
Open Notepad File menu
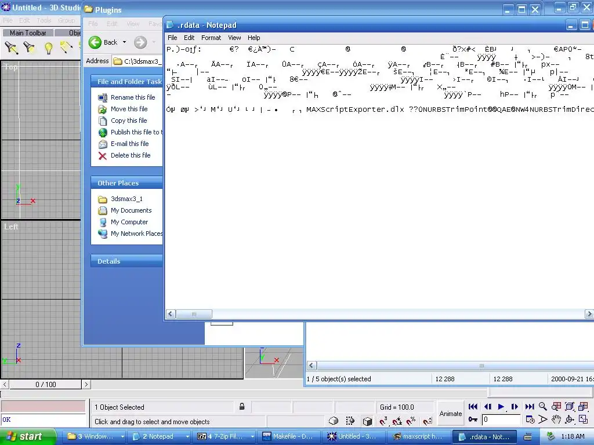(172, 38)
